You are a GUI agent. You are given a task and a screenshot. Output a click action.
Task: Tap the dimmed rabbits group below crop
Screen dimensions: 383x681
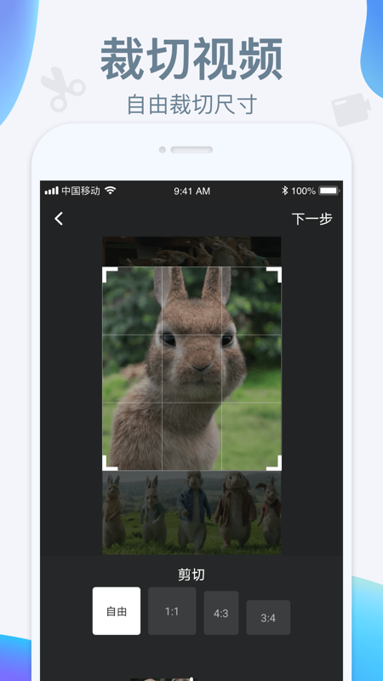[191, 512]
